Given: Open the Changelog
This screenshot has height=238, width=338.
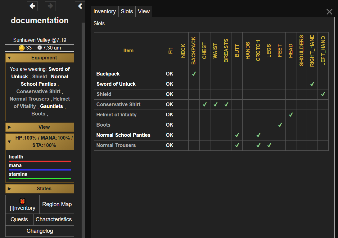Looking at the screenshot, I should point(40,231).
